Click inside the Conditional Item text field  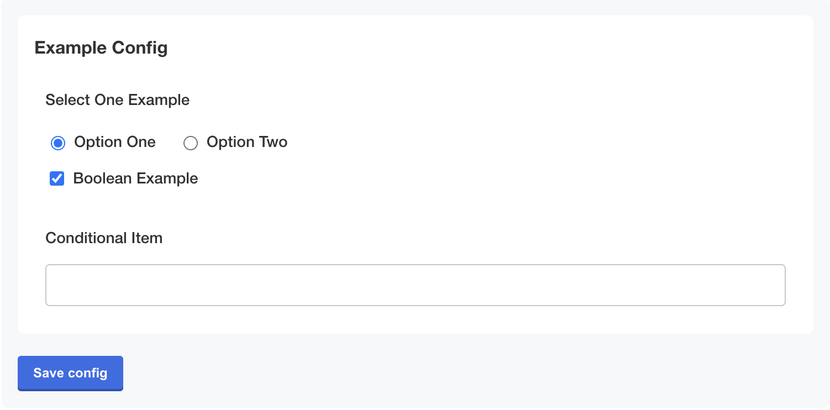tap(414, 285)
